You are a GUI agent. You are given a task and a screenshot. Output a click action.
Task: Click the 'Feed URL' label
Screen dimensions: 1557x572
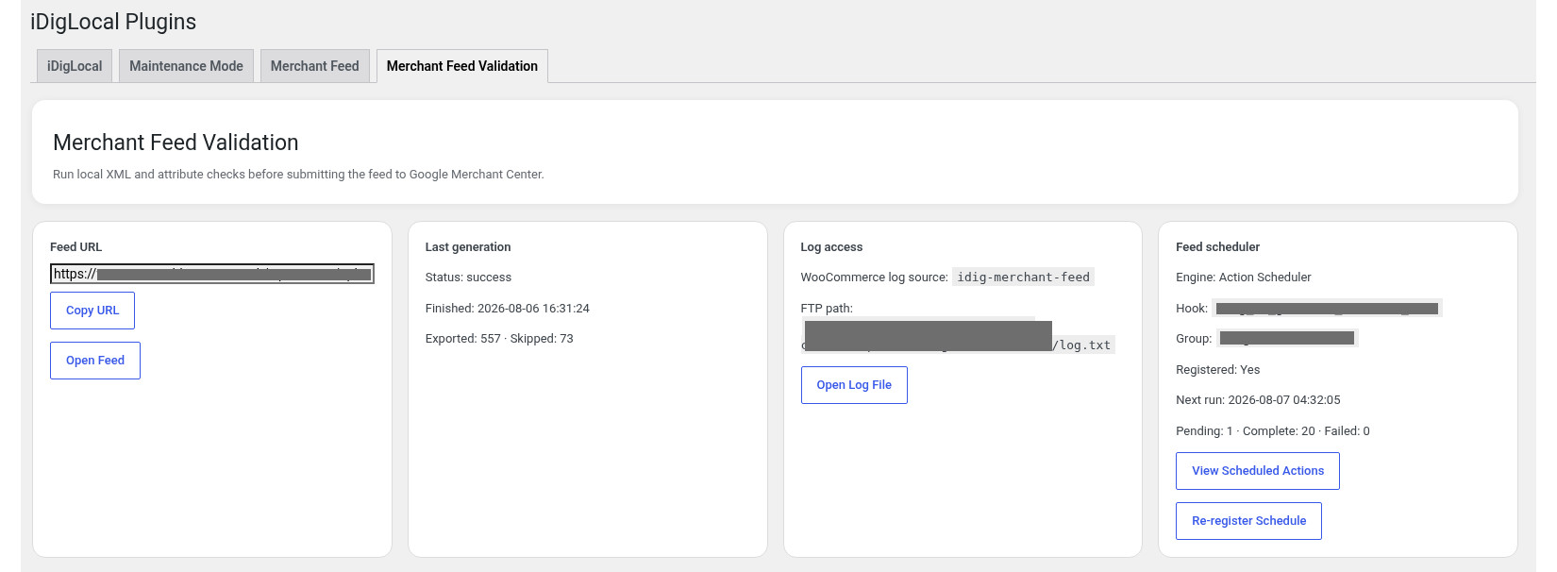(x=75, y=247)
